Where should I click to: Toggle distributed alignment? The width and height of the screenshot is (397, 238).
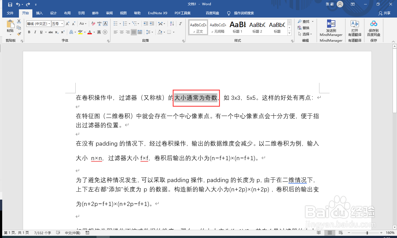[140, 32]
